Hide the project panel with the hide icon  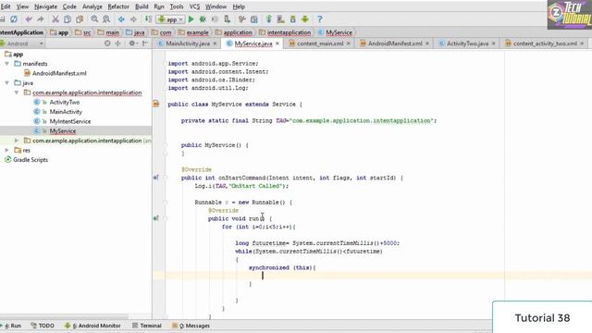pyautogui.click(x=145, y=43)
